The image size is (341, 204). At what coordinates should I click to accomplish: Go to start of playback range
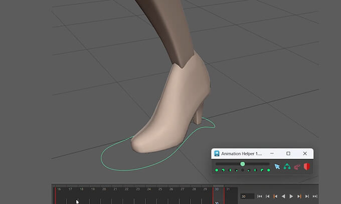[x=260, y=196]
